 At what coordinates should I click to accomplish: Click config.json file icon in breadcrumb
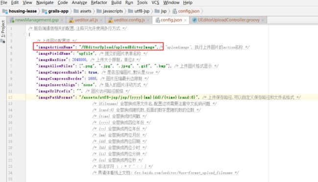coord(175,11)
